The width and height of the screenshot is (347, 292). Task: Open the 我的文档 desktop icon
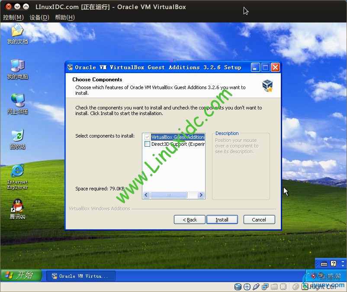17,34
